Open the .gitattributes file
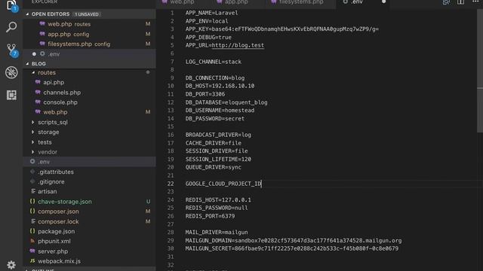 (x=89, y=172)
